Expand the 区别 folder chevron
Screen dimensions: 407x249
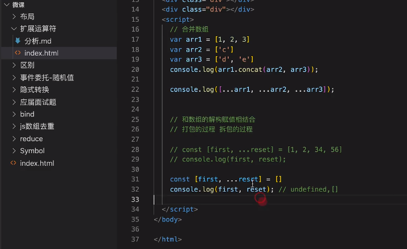click(x=14, y=65)
